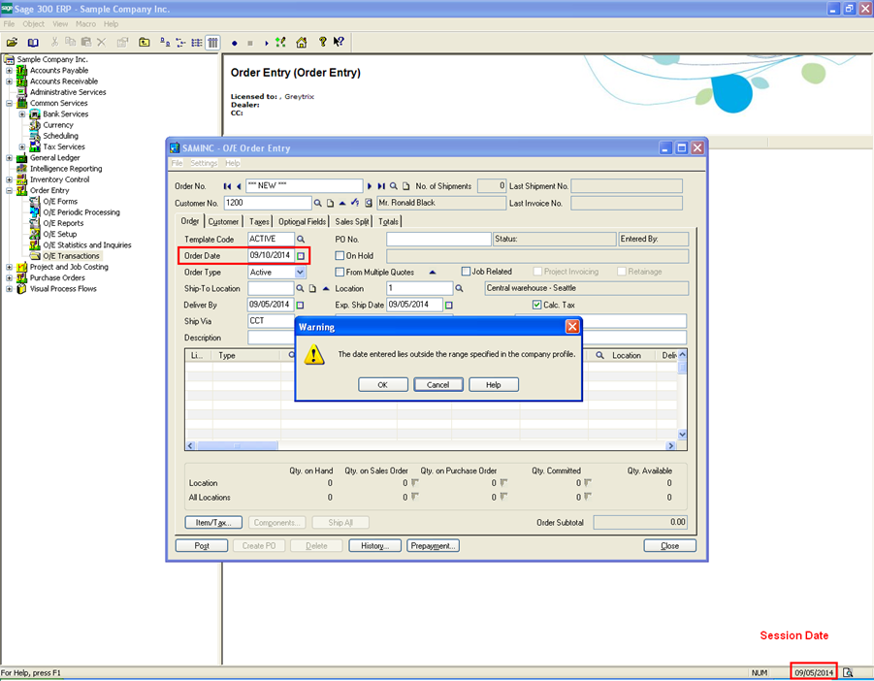Click the blue record dot macro icon
Viewport: 874px width, 681px height.
click(x=234, y=43)
